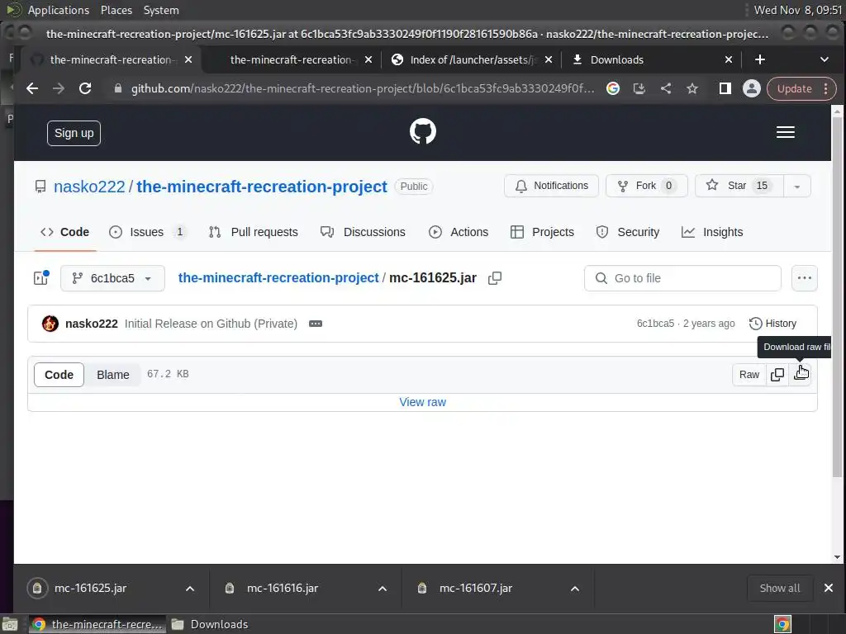Open the Insights tab
This screenshot has height=634, width=846.
click(712, 232)
